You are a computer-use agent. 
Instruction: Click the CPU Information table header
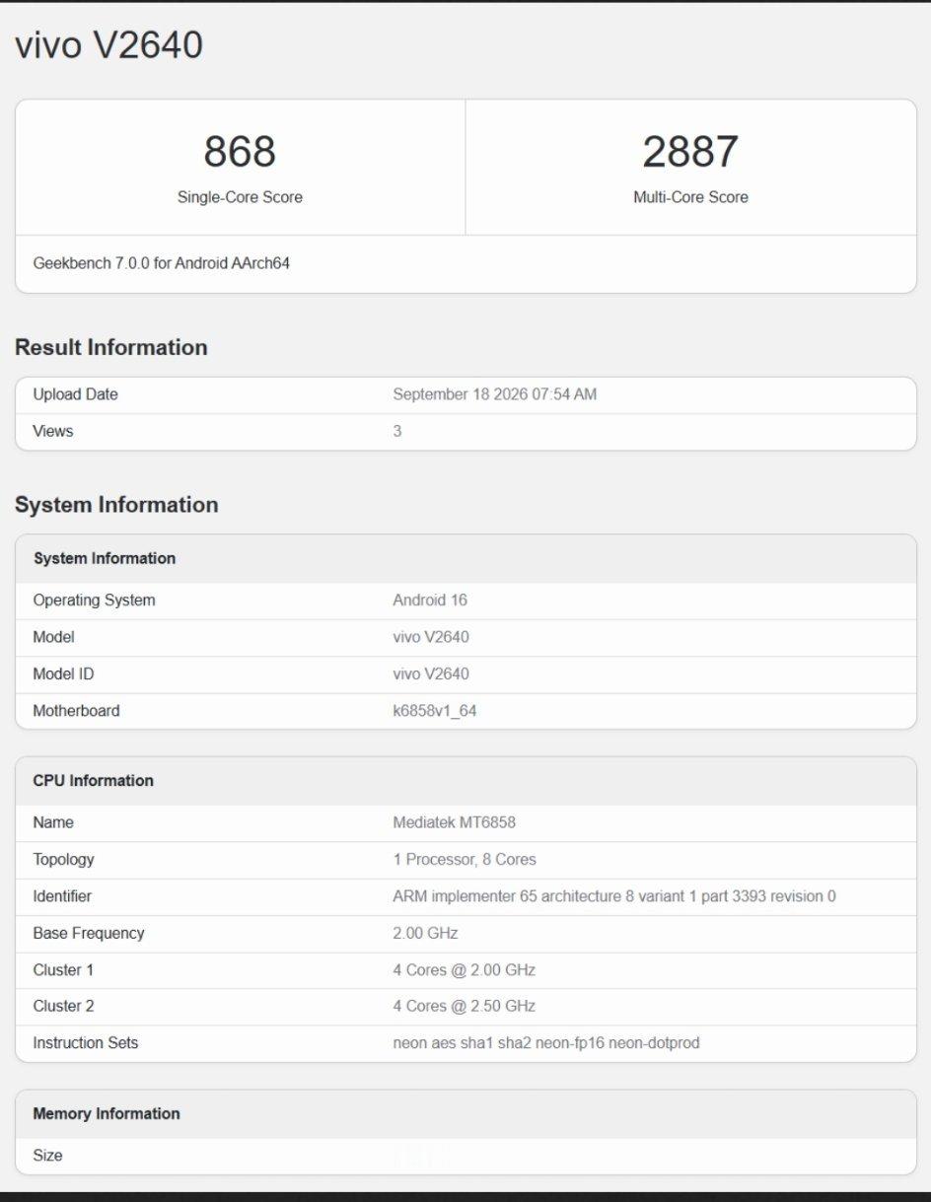point(93,781)
